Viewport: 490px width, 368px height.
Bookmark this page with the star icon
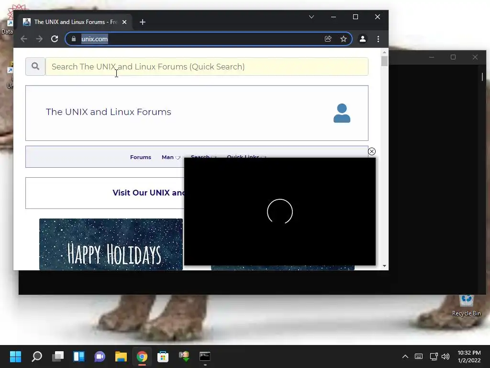(344, 39)
